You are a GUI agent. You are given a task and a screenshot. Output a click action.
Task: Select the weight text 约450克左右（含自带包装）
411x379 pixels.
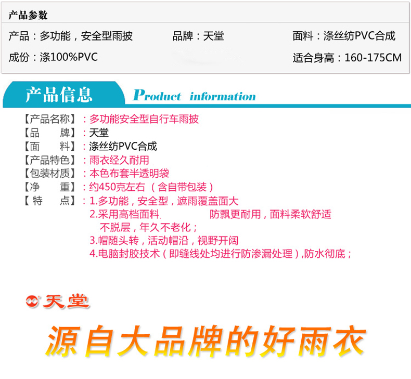click(x=151, y=187)
